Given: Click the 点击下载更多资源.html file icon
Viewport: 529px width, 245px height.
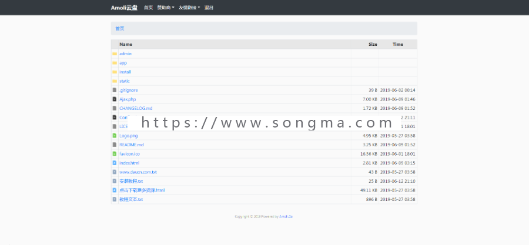Looking at the screenshot, I should pyautogui.click(x=115, y=190).
